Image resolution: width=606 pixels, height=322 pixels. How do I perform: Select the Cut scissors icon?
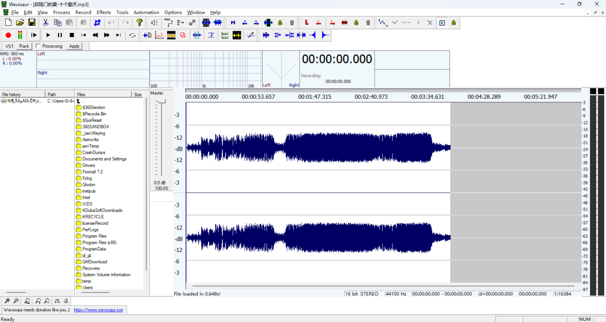pos(45,23)
